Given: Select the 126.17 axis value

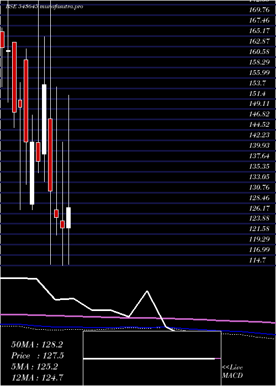Looking at the screenshot, I should [259, 208].
